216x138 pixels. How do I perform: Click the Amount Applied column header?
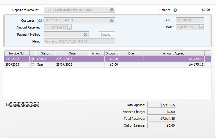coord(174,53)
